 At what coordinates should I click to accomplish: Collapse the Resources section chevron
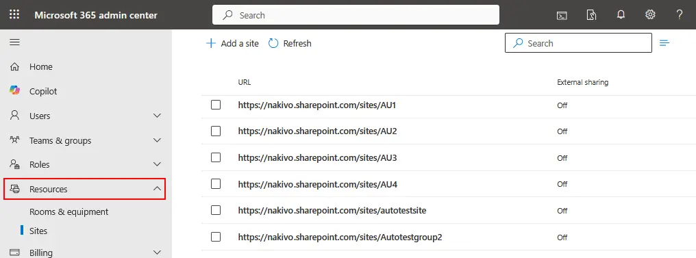click(x=157, y=189)
